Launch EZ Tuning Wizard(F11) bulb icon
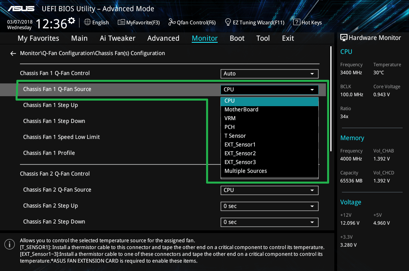 228,22
